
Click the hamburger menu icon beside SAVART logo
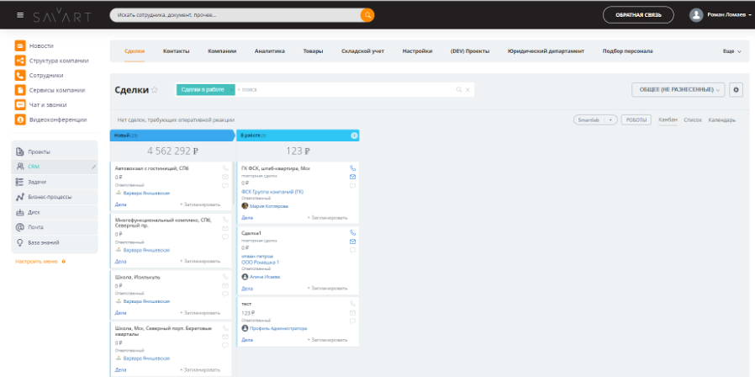pos(20,15)
